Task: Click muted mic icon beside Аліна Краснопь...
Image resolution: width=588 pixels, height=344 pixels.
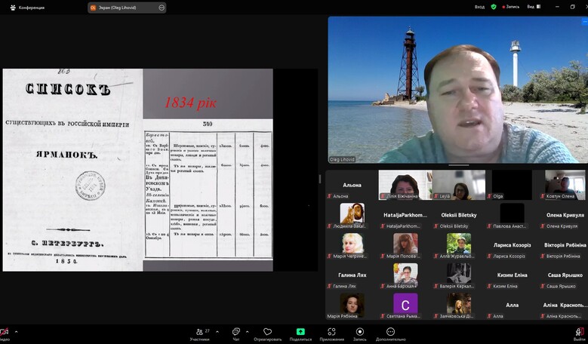Action: click(x=543, y=316)
